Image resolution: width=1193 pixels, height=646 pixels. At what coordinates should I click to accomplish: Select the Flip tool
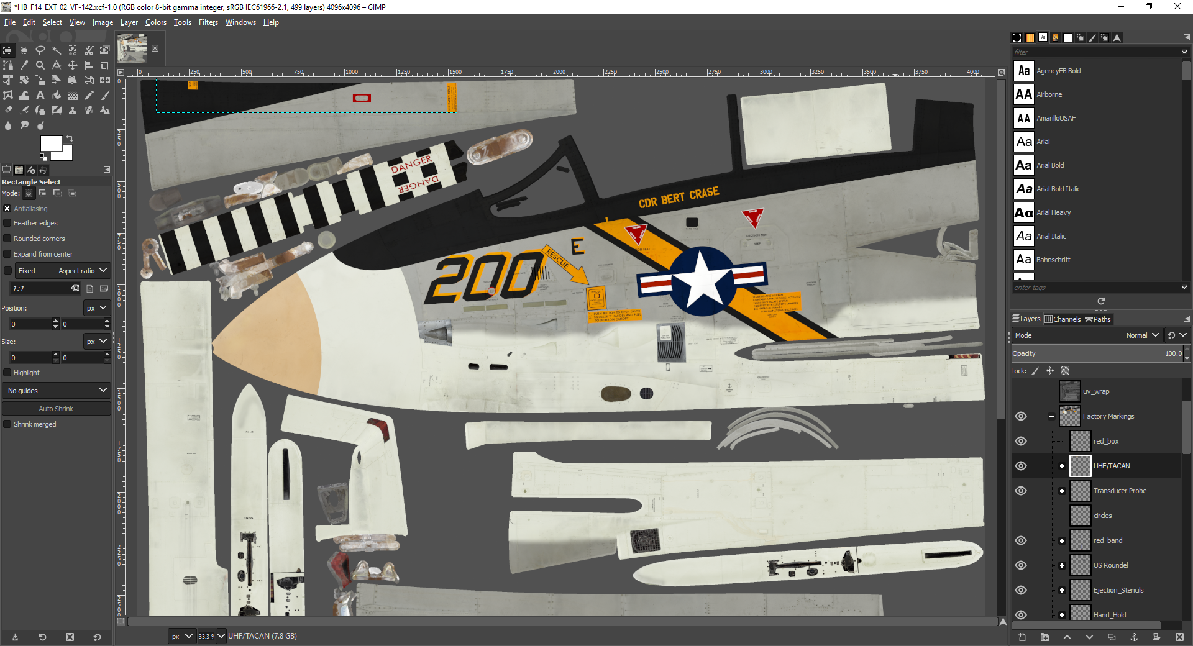pos(105,80)
